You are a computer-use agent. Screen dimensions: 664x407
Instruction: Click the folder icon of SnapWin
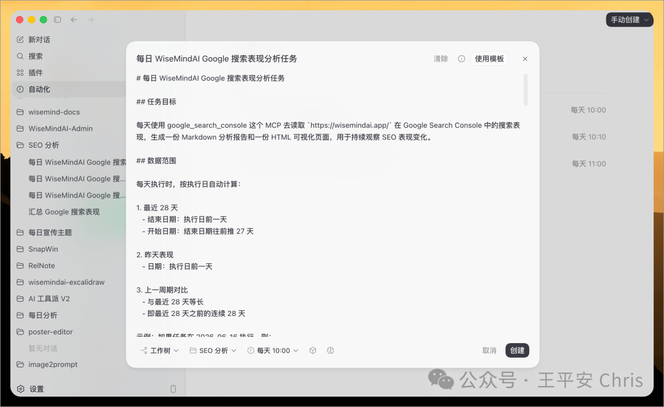(x=20, y=249)
